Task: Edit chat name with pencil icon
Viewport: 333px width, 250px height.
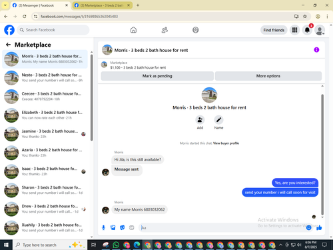Action: (218, 120)
